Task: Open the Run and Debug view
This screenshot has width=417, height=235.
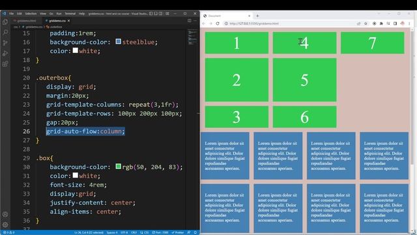Action: 5,54
